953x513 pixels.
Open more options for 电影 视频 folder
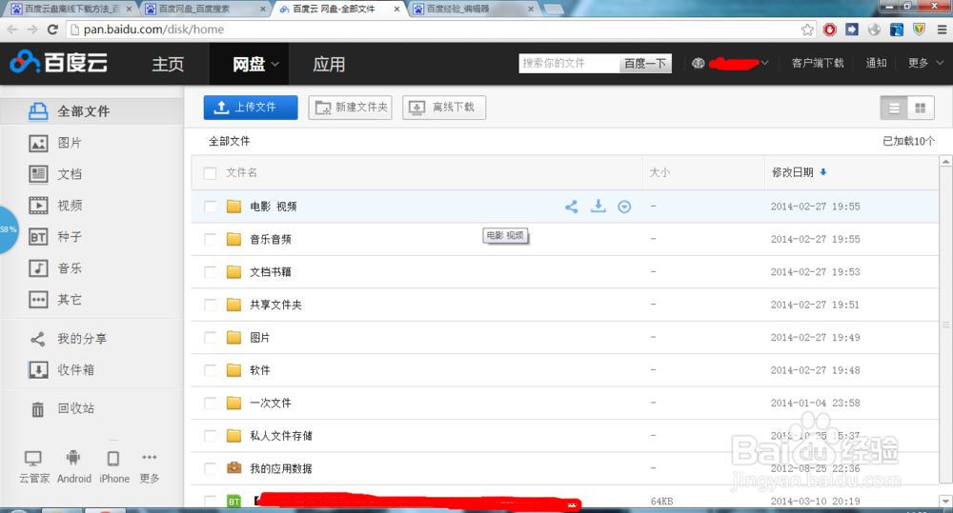624,207
